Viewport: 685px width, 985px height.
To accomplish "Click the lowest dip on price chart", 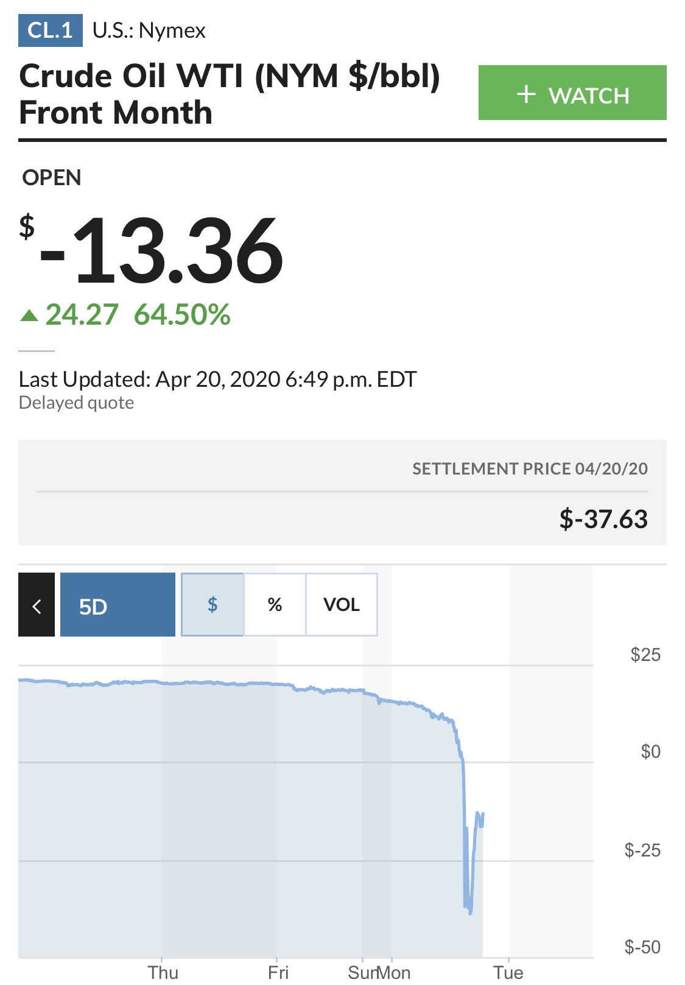I will (470, 912).
